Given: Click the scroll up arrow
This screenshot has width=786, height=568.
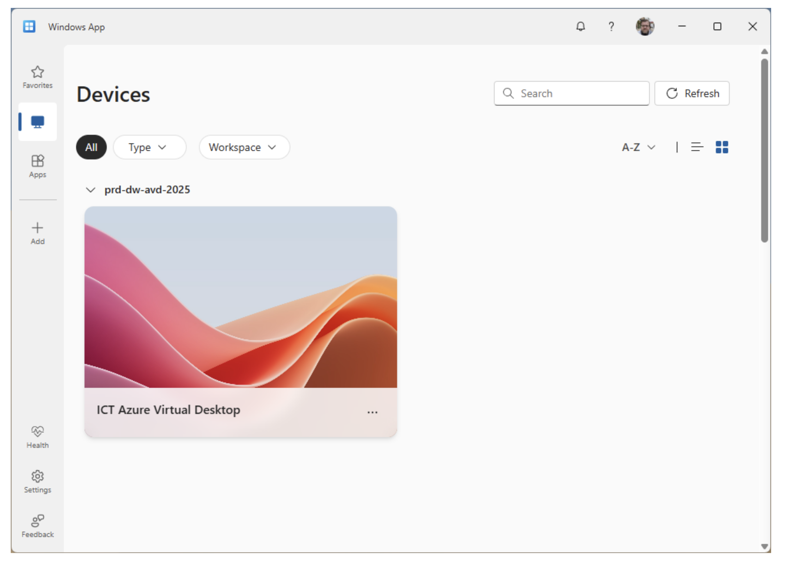Looking at the screenshot, I should [764, 51].
